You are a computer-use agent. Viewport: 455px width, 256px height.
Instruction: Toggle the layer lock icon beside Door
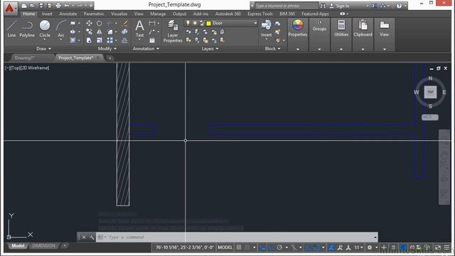coord(202,23)
